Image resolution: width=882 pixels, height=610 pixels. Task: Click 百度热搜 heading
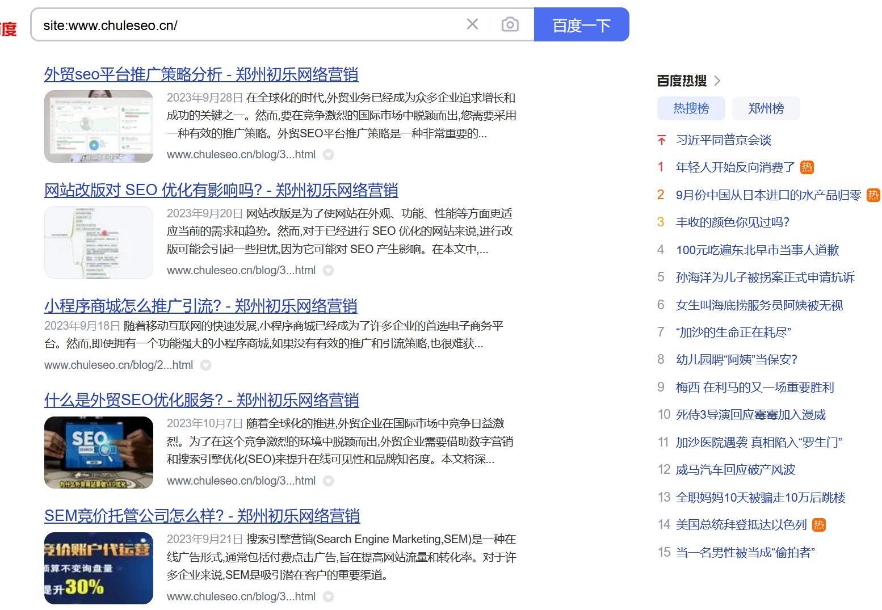(682, 81)
